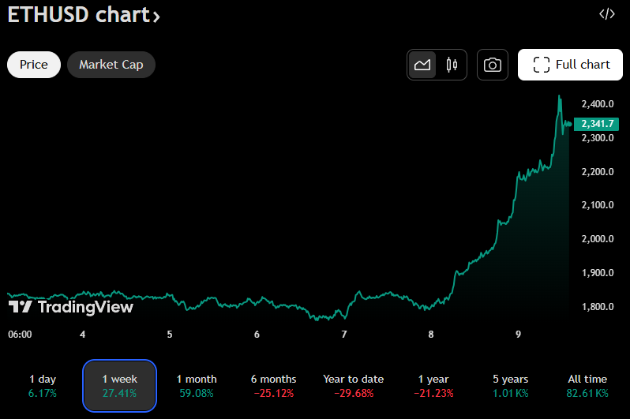Click the embed code icon

606,13
